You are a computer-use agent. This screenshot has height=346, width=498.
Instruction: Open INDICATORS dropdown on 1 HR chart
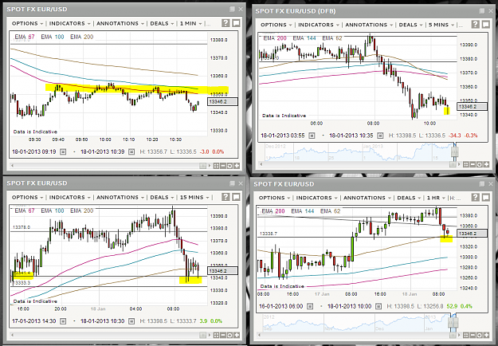pyautogui.click(x=317, y=198)
